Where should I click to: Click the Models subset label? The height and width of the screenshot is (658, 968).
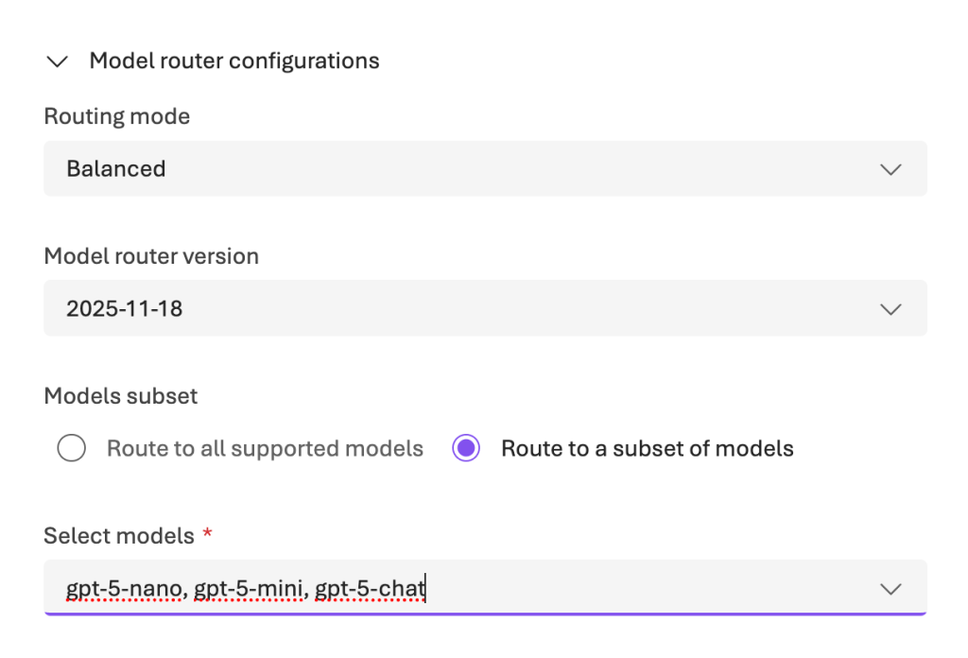121,395
